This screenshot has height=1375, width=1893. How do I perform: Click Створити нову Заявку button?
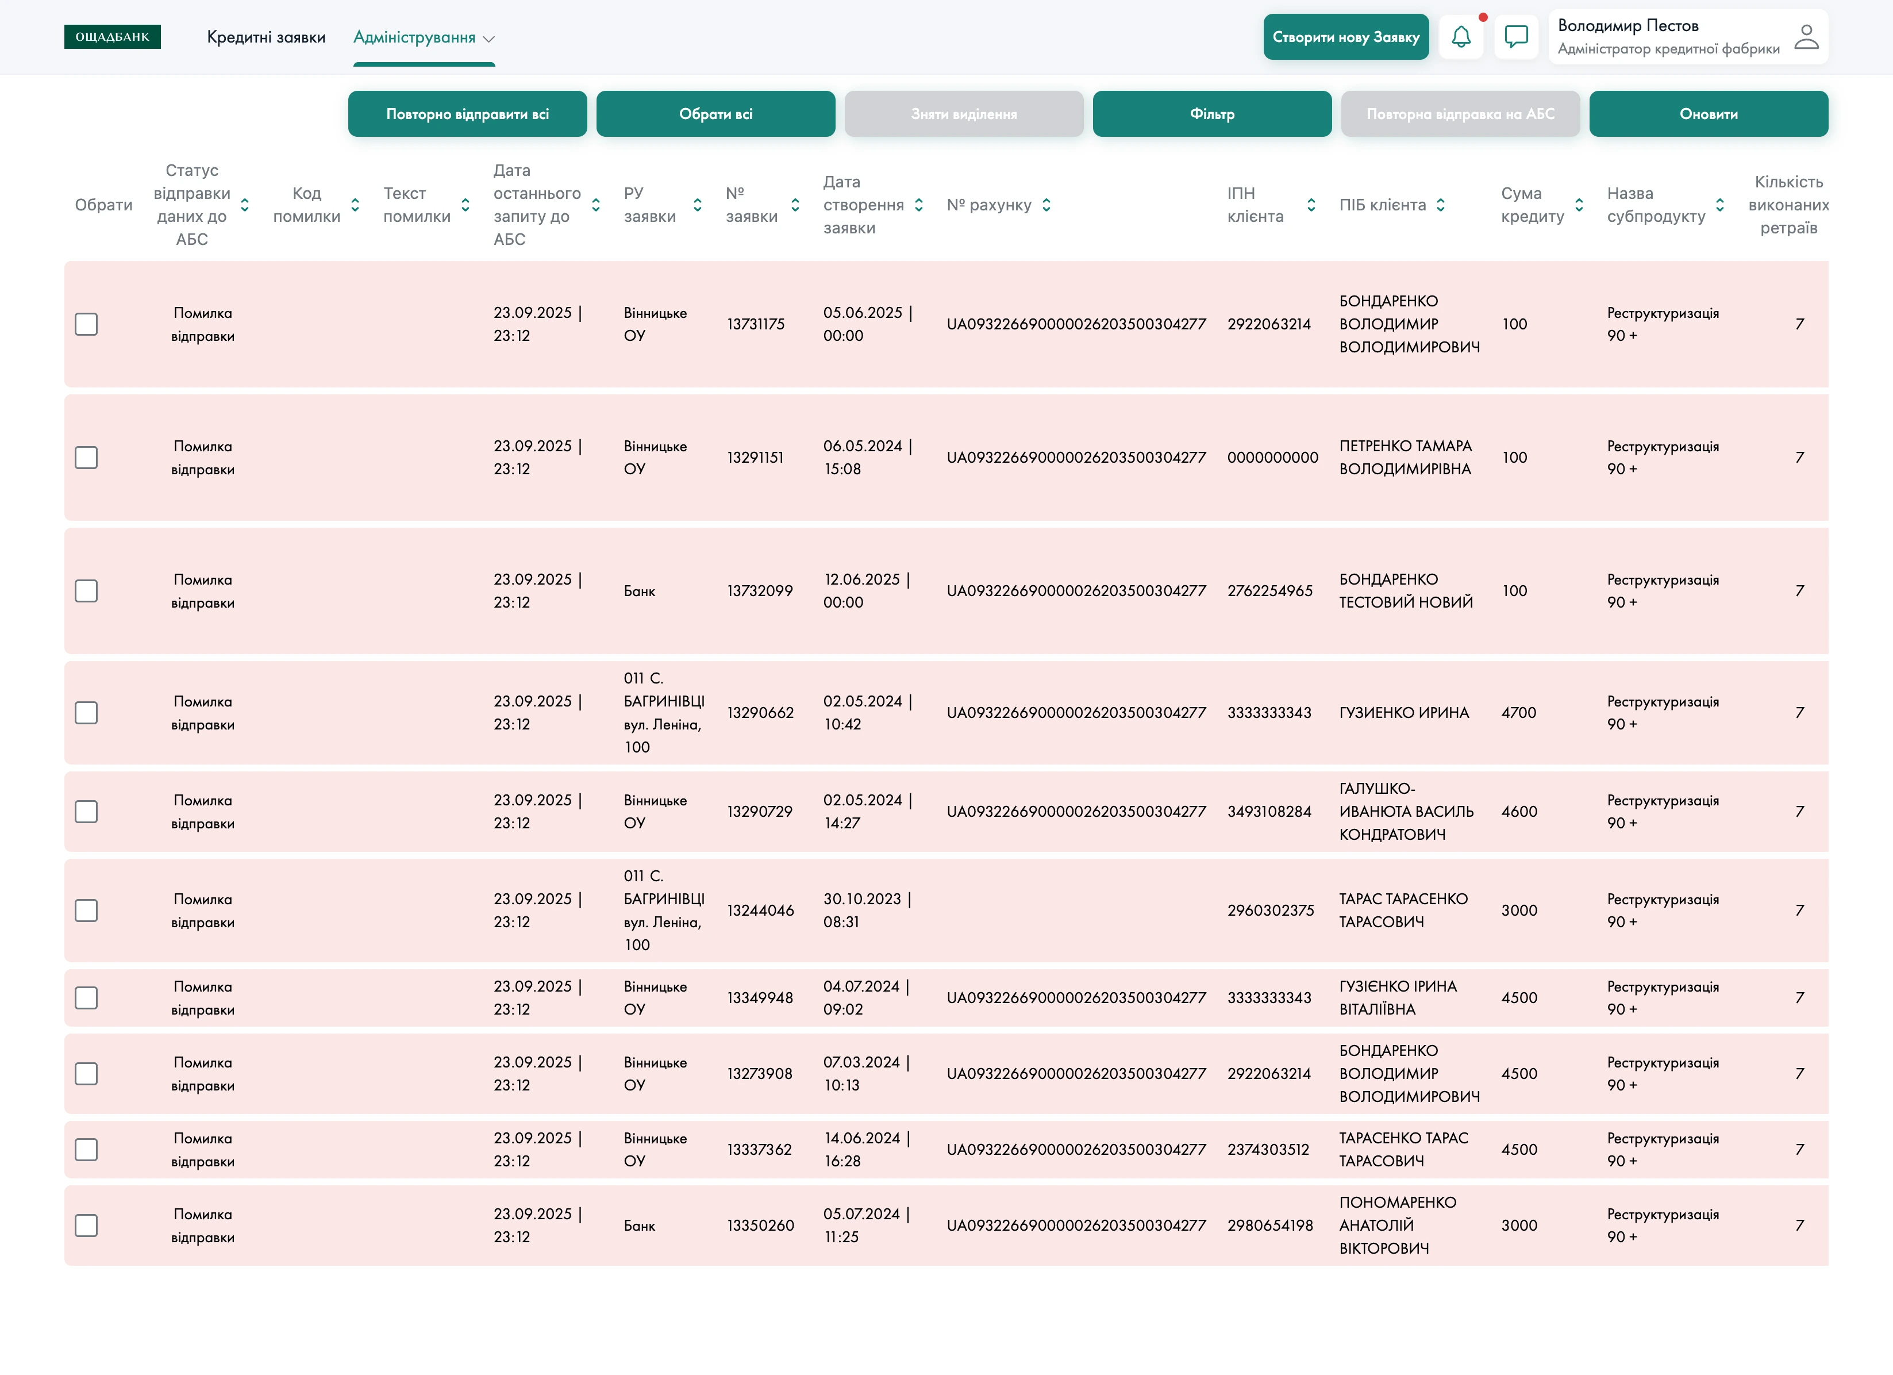coord(1345,37)
